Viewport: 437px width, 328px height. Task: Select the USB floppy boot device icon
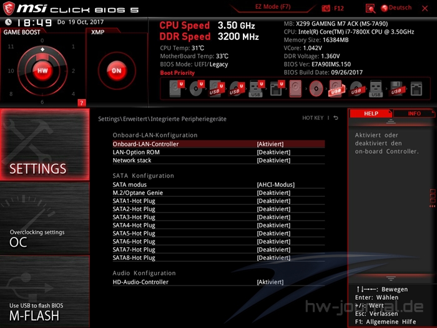(396, 89)
